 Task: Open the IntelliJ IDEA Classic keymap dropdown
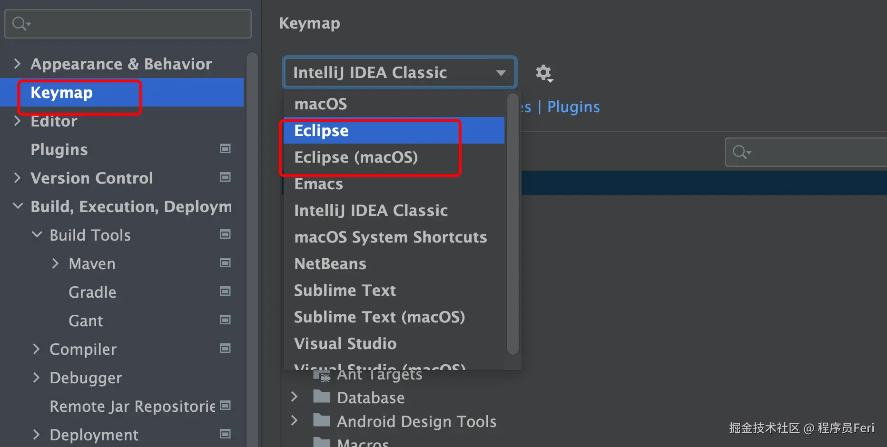(399, 73)
